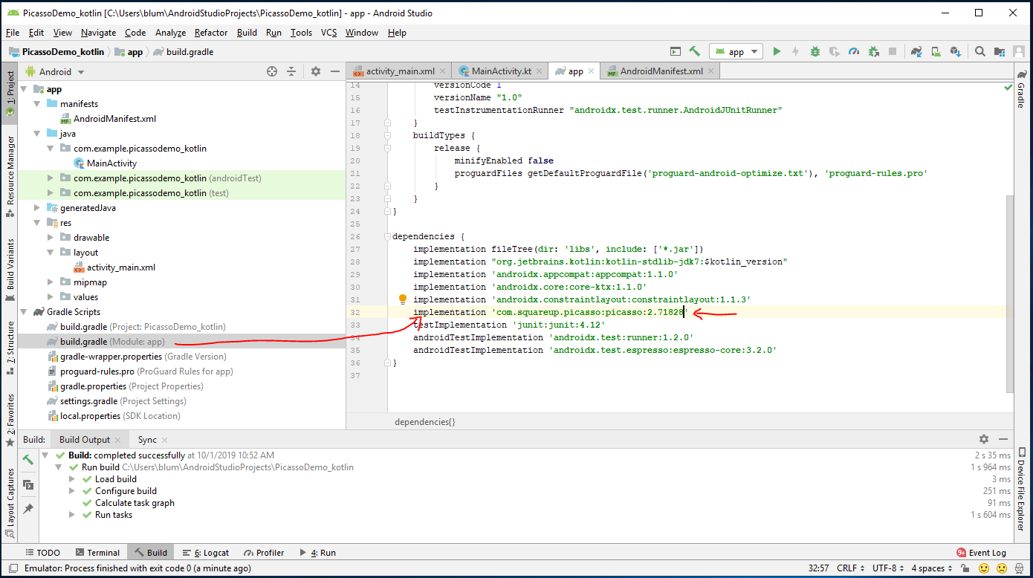Image resolution: width=1033 pixels, height=578 pixels.
Task: Attach debugger to Android process
Action: coord(873,51)
